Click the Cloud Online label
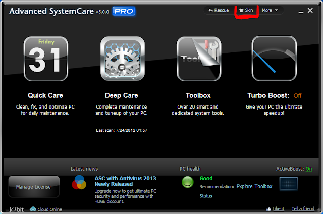 tap(49, 209)
